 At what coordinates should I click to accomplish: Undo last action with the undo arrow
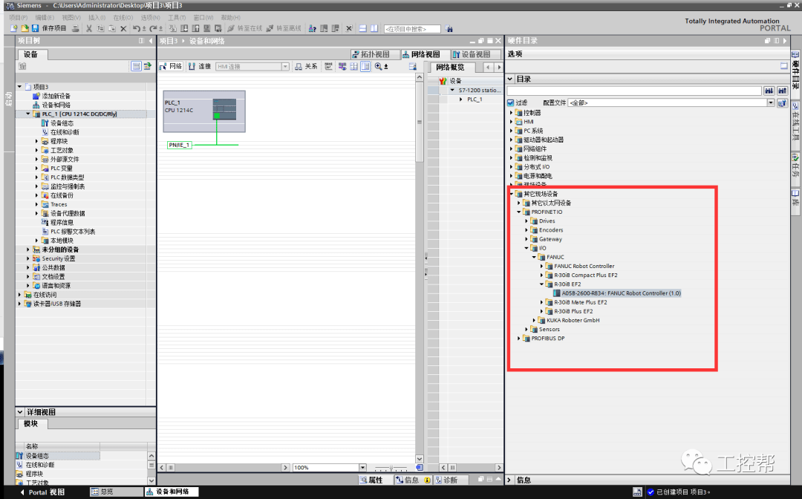137,29
